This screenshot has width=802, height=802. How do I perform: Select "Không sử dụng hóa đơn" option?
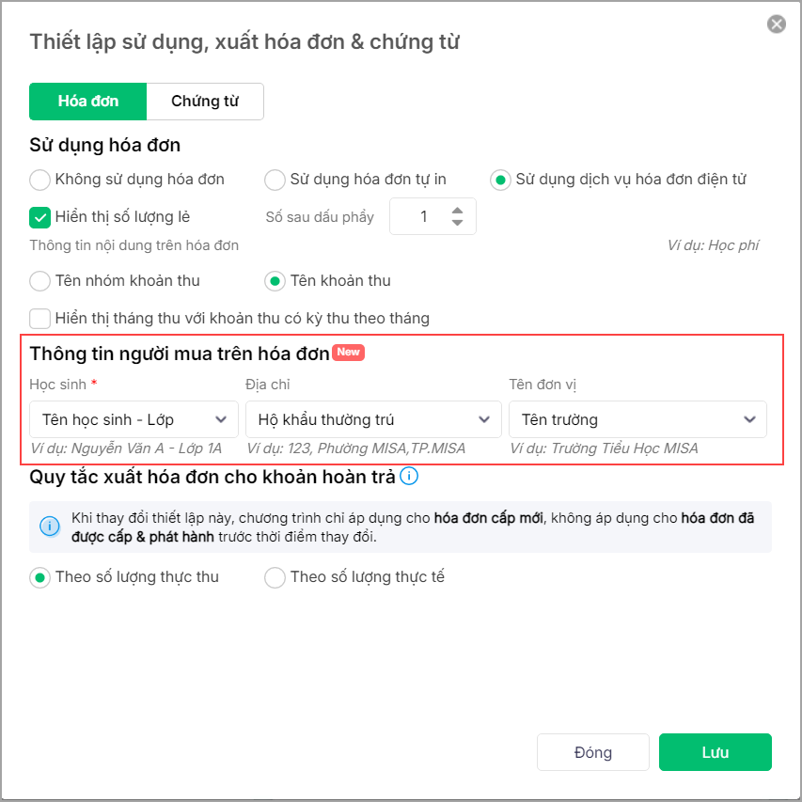coord(39,179)
